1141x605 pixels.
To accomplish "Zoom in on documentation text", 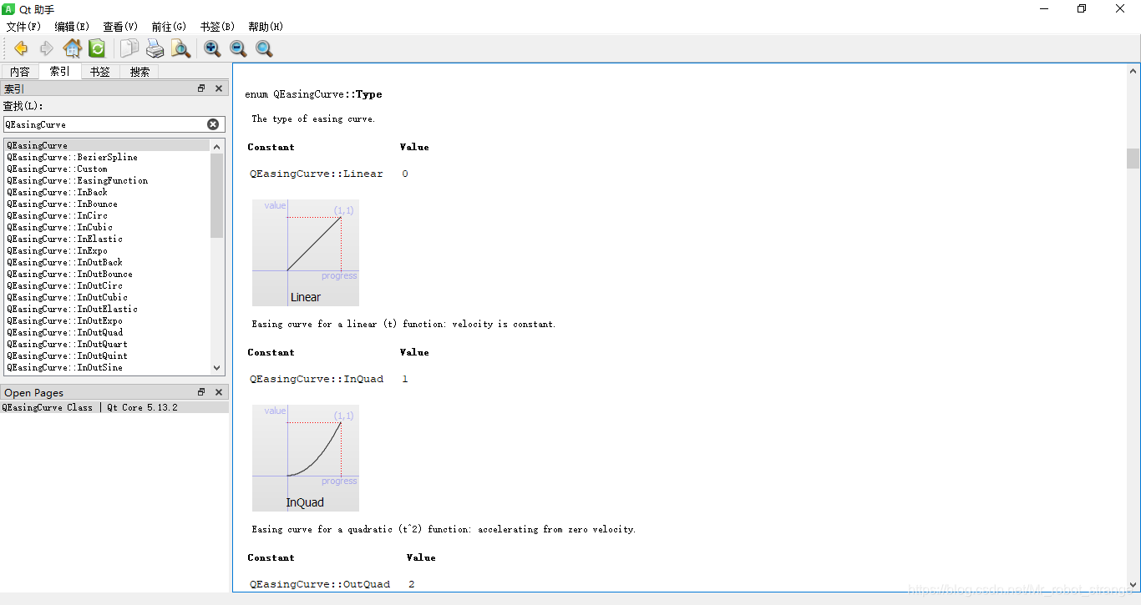I will pos(212,48).
